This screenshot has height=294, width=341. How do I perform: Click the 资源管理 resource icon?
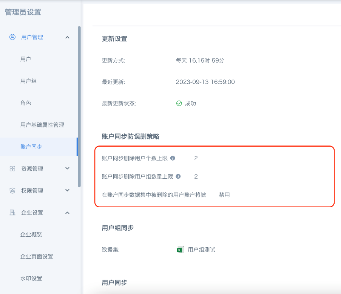click(12, 168)
